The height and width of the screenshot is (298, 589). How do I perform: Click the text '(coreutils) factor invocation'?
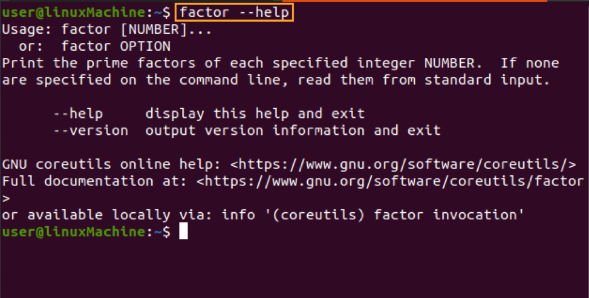tap(394, 215)
